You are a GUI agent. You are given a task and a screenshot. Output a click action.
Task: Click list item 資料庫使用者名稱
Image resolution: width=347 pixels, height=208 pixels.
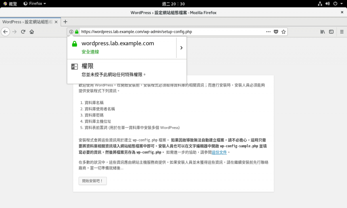tap(100, 109)
